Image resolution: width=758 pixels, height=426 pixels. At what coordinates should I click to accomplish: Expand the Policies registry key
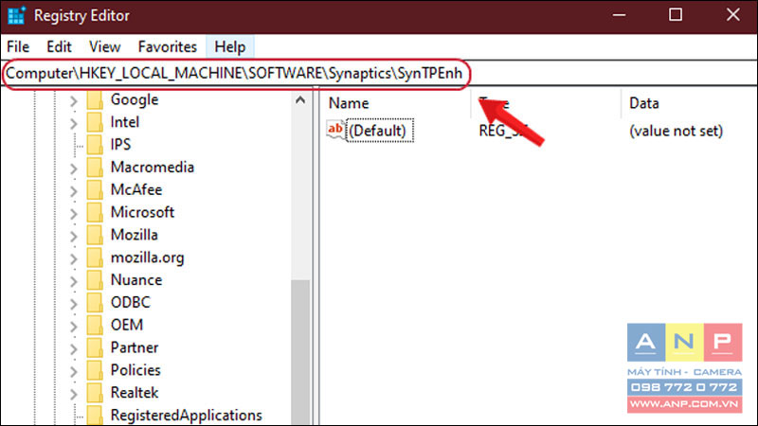click(74, 371)
